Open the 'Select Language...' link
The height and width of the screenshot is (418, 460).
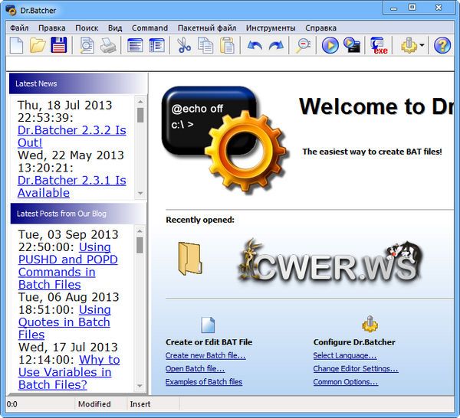(345, 356)
